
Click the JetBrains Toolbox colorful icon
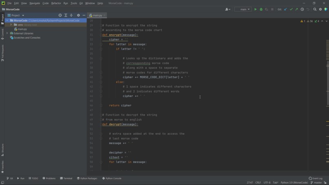click(326, 9)
